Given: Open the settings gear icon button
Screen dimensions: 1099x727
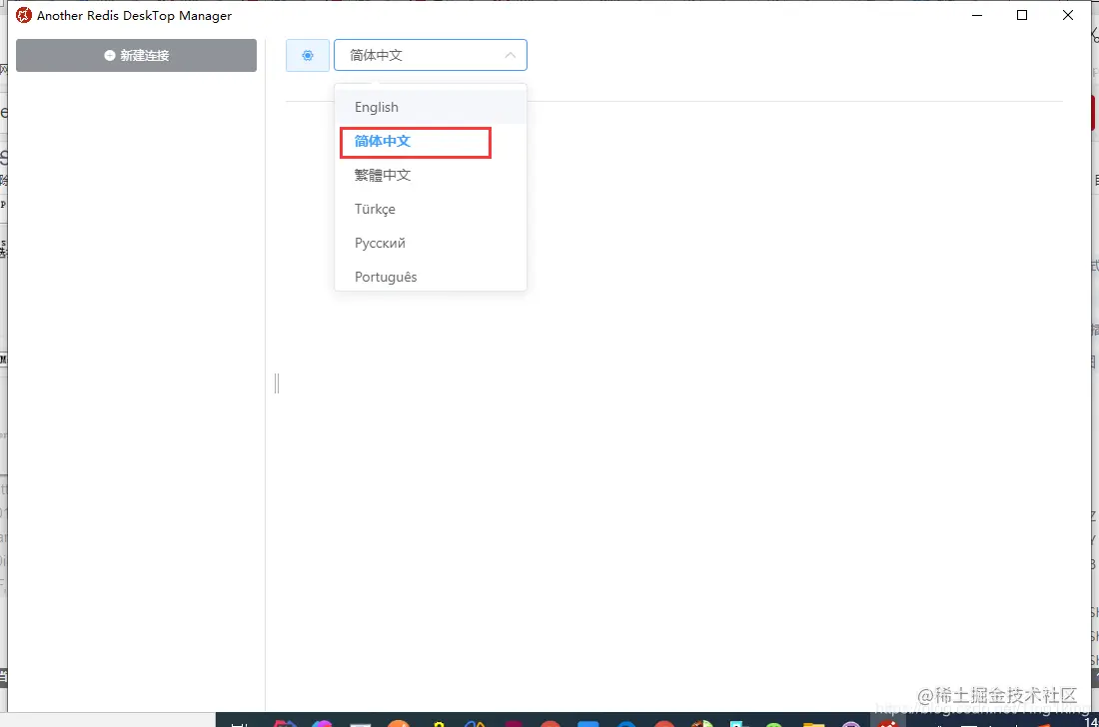Looking at the screenshot, I should [x=308, y=55].
